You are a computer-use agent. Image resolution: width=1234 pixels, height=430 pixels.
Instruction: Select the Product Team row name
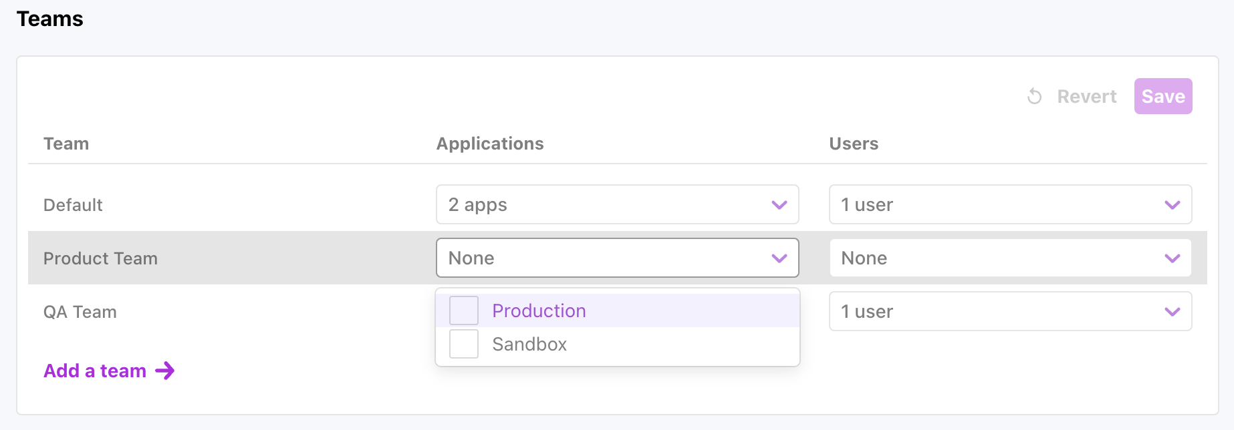(100, 258)
